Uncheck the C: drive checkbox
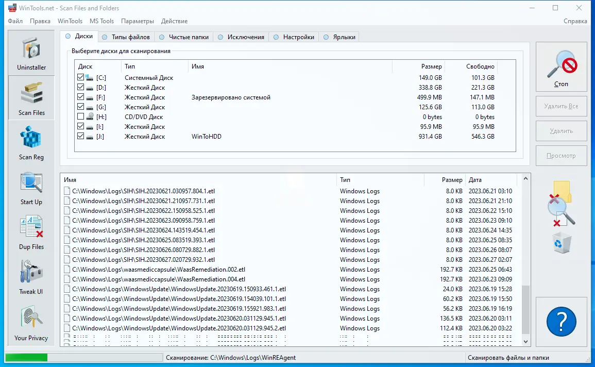 point(80,77)
